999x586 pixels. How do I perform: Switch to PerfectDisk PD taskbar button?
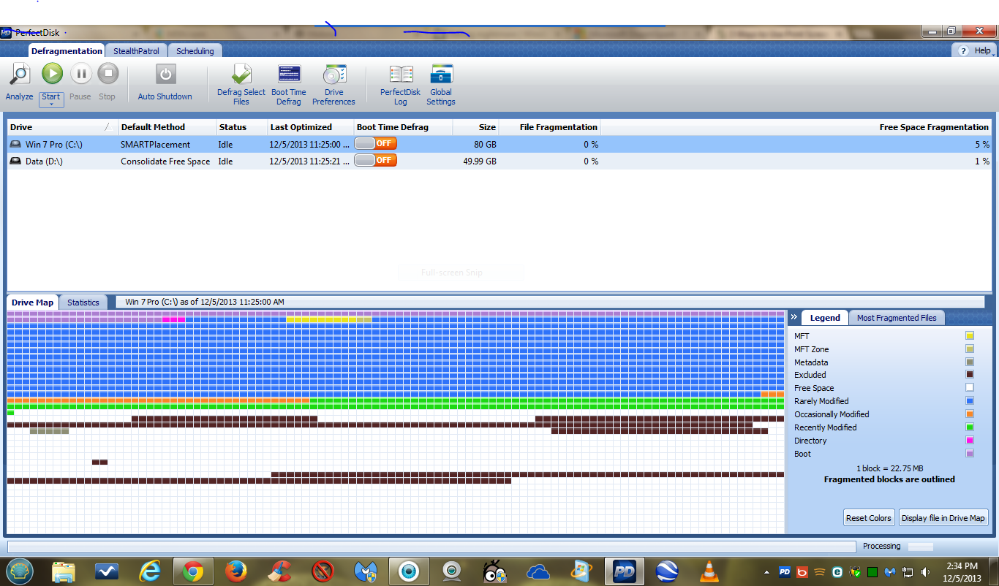tap(624, 571)
